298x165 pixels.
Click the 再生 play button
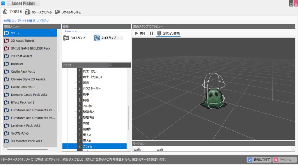coord(140,34)
